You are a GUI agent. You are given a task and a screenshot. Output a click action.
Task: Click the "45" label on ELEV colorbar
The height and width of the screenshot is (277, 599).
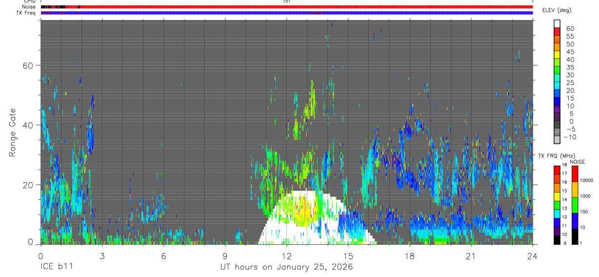tap(570, 52)
